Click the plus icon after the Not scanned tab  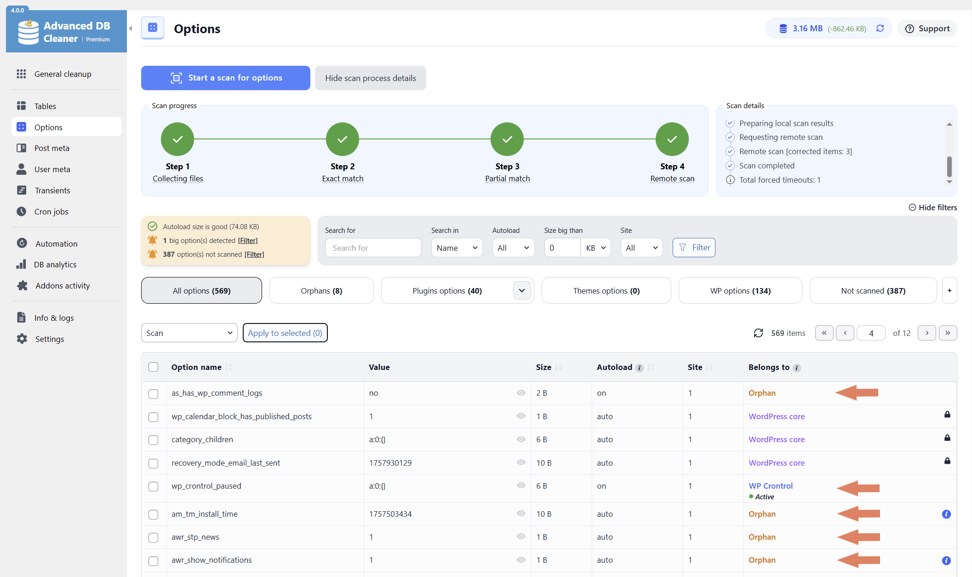949,291
